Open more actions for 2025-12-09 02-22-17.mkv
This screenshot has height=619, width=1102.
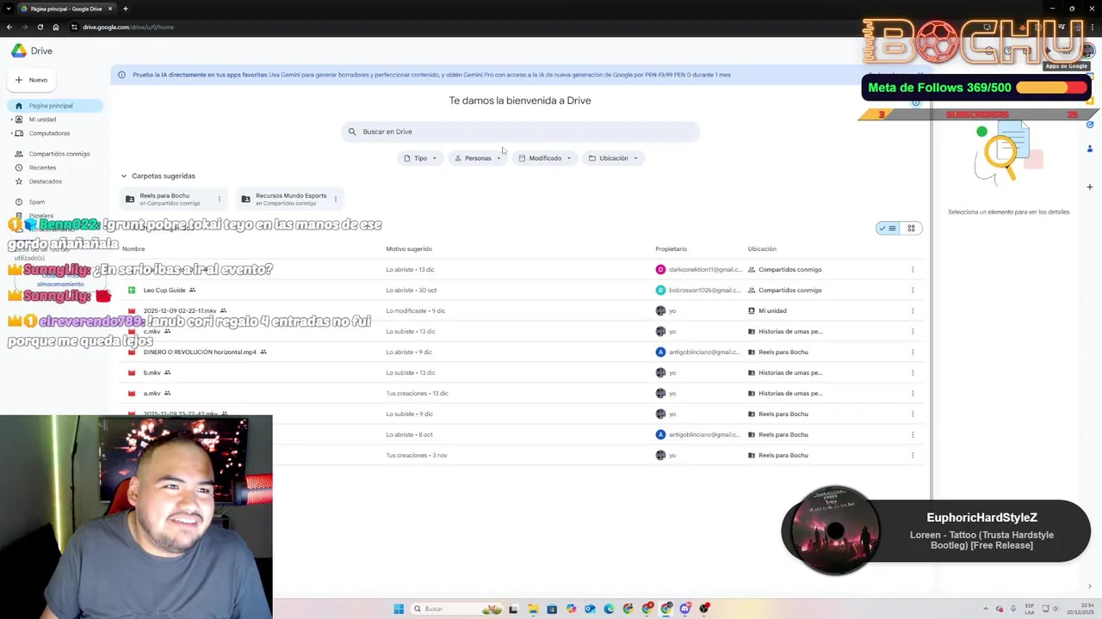click(x=913, y=311)
